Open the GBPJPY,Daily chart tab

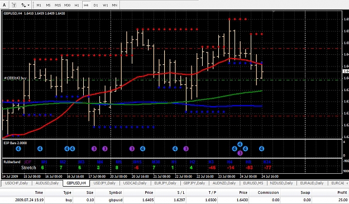tap(194, 183)
